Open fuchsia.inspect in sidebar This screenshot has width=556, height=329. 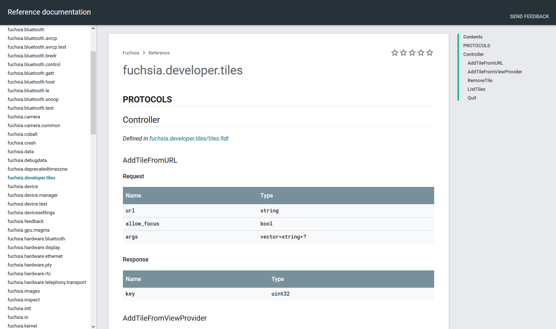click(x=24, y=300)
